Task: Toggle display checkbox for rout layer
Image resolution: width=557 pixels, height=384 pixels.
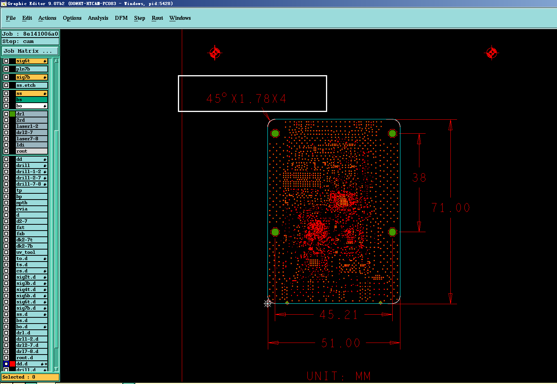Action: pos(6,151)
